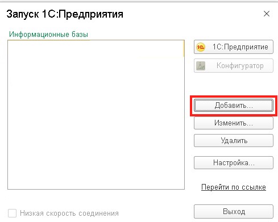Screen dimensions: 278x222
Task: Click the Добавить... button
Action: pos(234,105)
